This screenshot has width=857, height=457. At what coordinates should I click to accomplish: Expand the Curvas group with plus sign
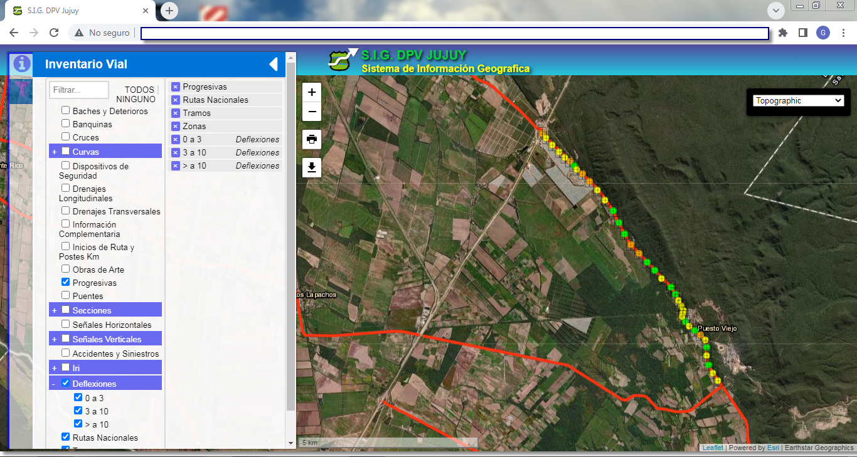[55, 152]
